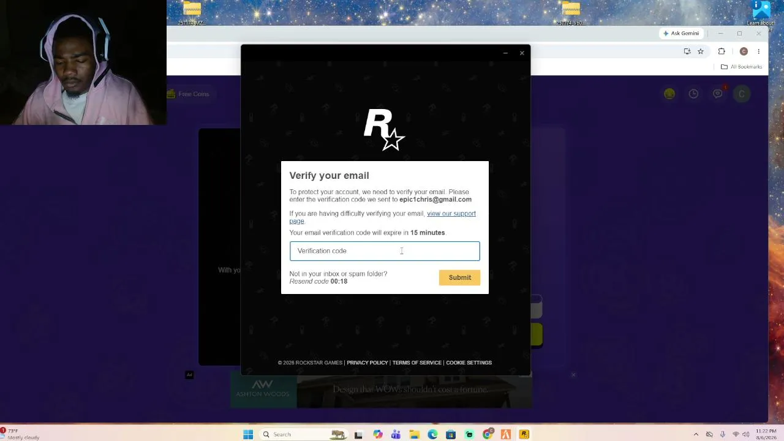Open the green app icon on the taskbar
Viewport: 784px width, 441px height.
pyautogui.click(x=469, y=434)
